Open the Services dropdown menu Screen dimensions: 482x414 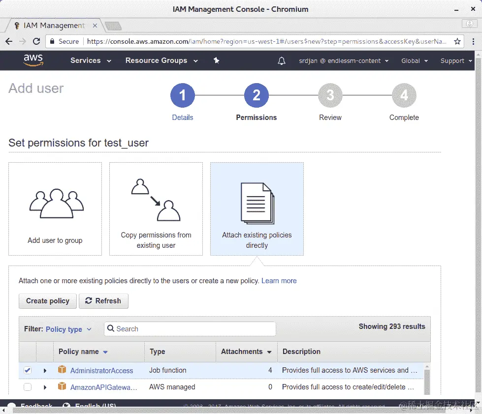tap(91, 60)
